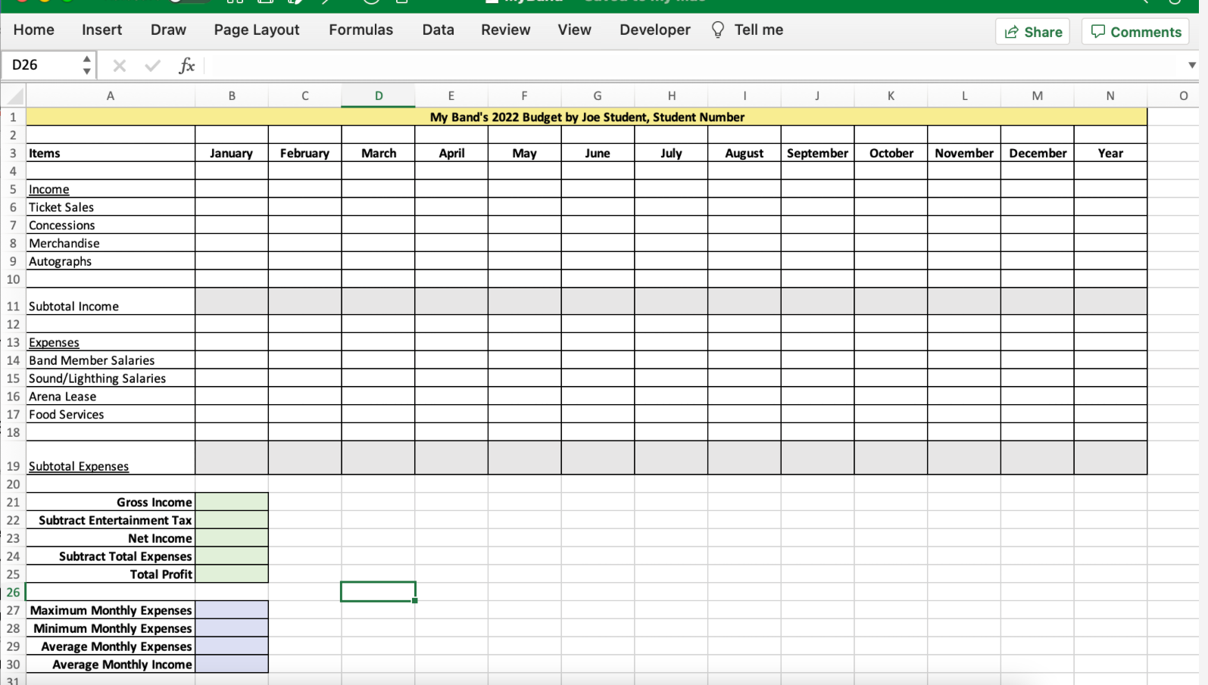Expand the formula bar arrow
1208x685 pixels.
(x=1192, y=65)
